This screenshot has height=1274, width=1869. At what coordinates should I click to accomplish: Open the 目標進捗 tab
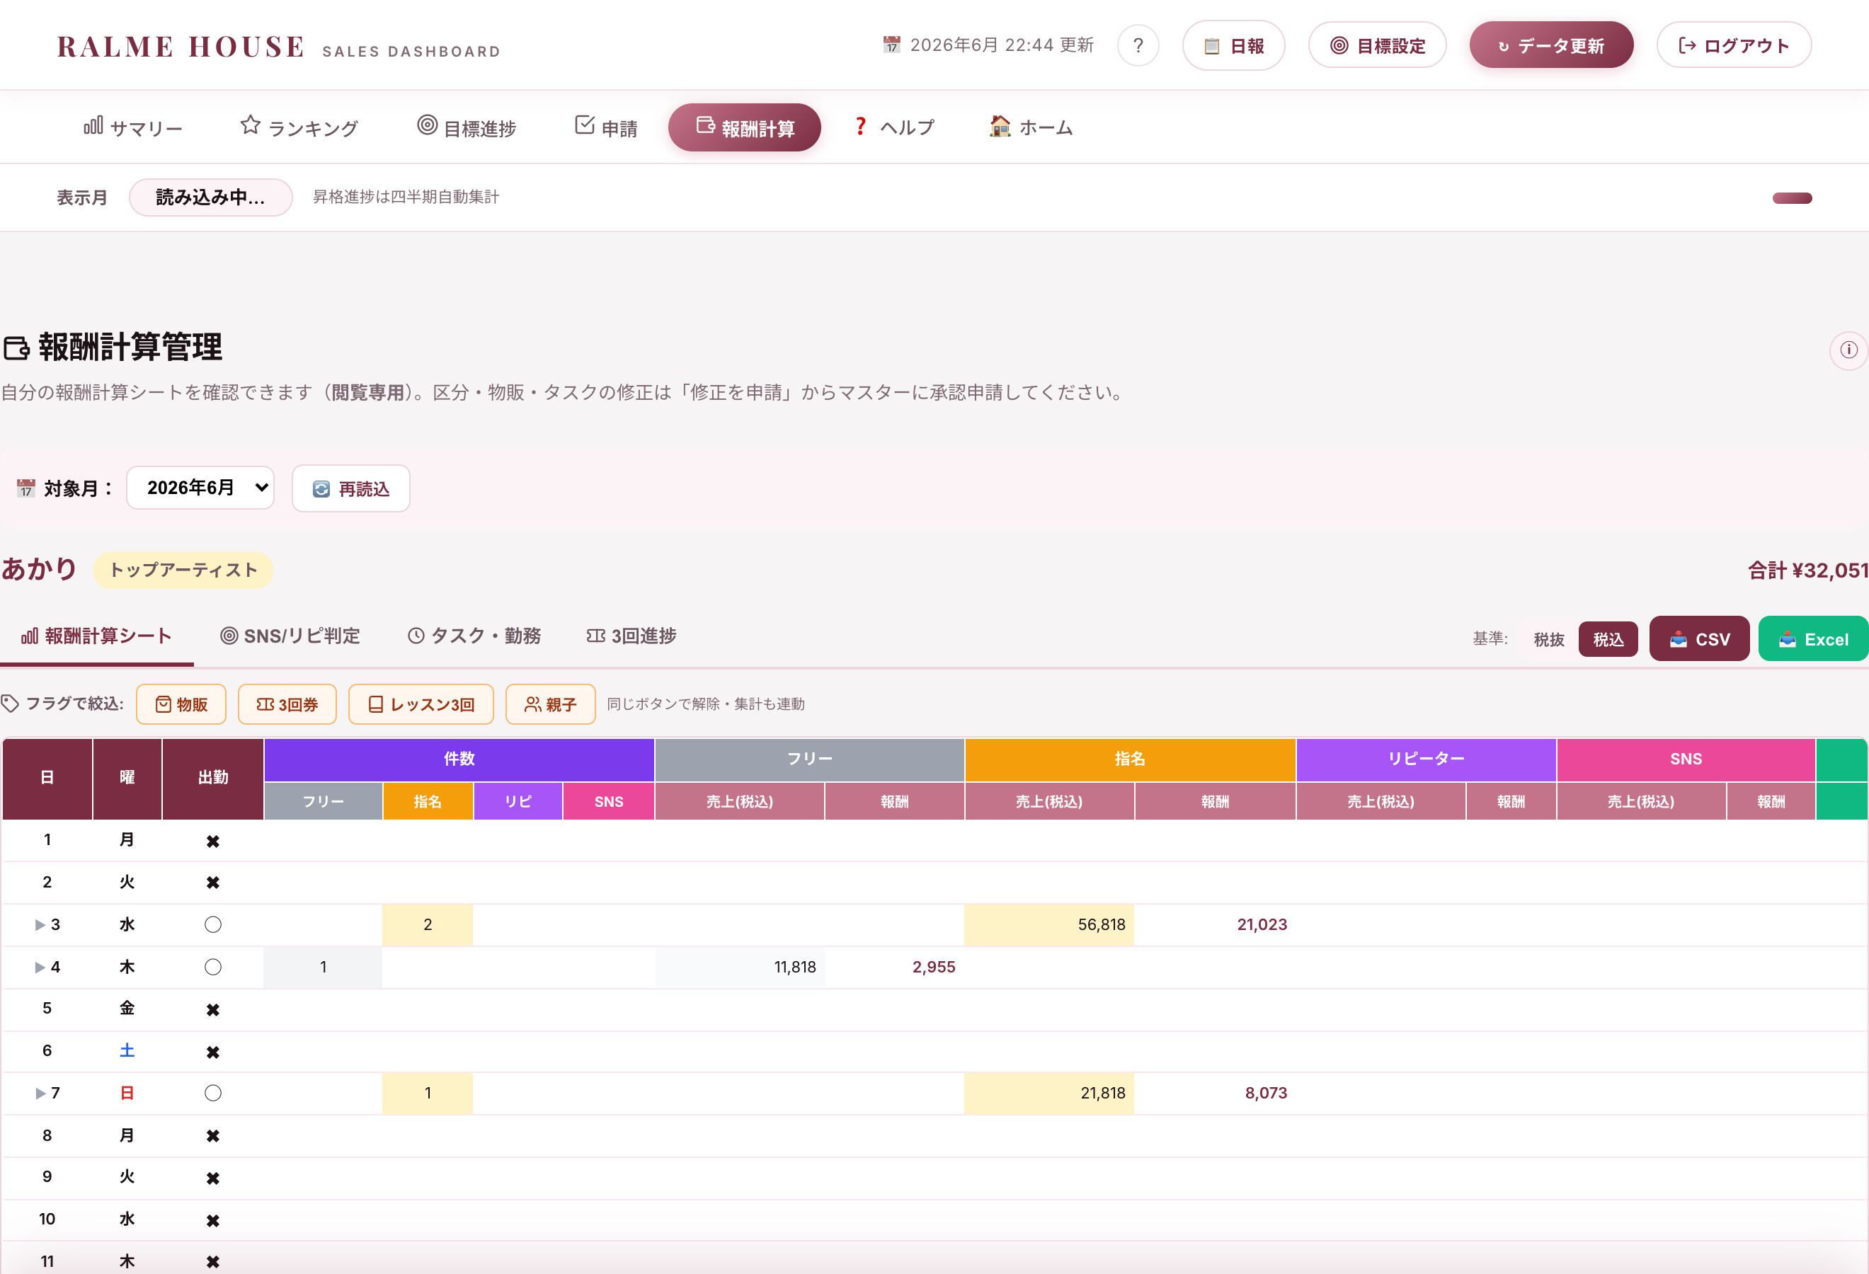(467, 127)
